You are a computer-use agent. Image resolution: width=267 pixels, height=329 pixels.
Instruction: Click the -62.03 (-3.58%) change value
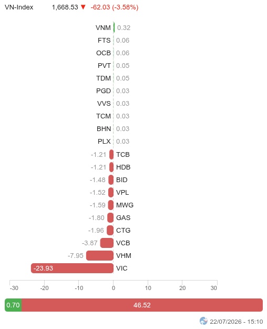pyautogui.click(x=115, y=7)
